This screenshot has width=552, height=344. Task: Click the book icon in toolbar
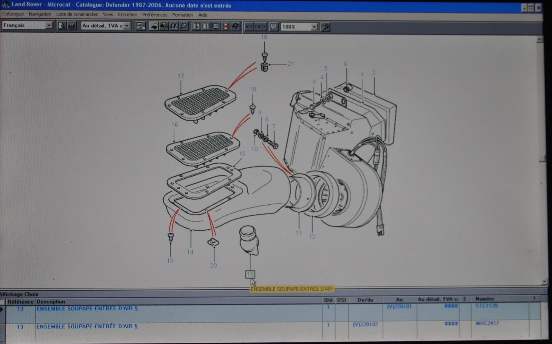click(235, 26)
